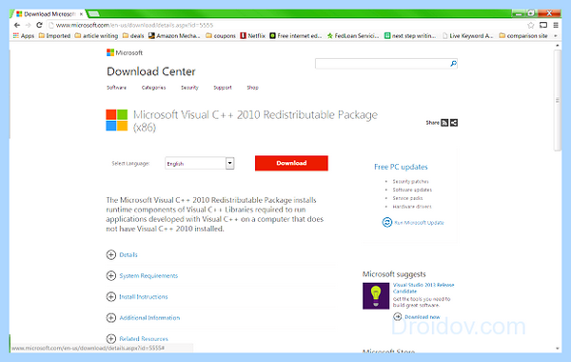
Task: Click the Download now arrow icon
Action: tap(397, 317)
